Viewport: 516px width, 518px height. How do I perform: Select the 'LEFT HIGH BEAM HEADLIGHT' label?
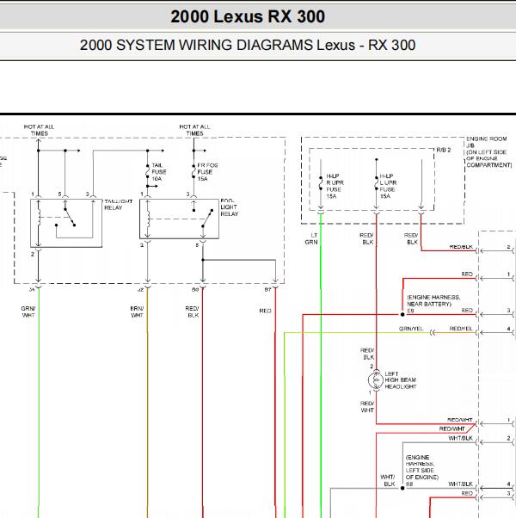[x=401, y=380]
